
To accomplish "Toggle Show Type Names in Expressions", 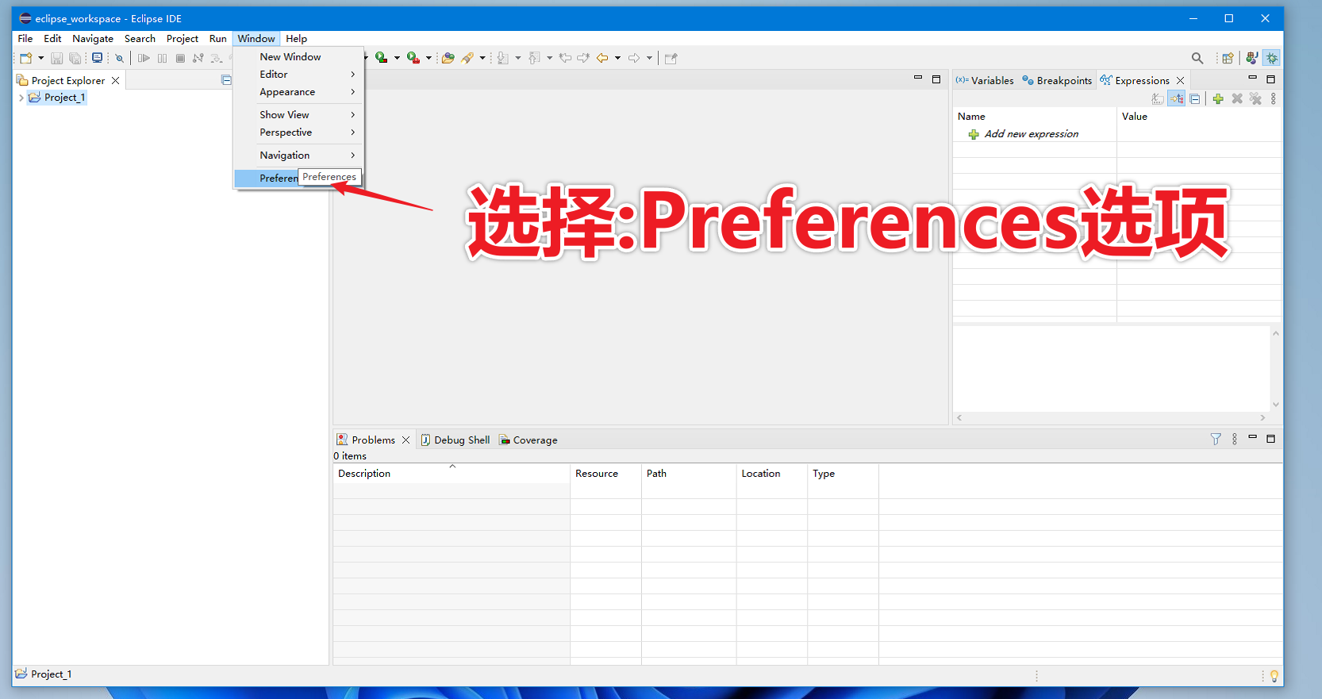I will click(x=1158, y=98).
